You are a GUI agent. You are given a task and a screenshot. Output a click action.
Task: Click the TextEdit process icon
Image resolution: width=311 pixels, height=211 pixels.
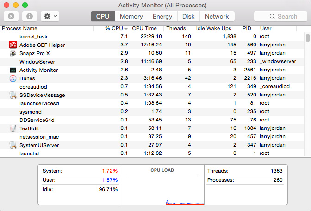point(13,128)
